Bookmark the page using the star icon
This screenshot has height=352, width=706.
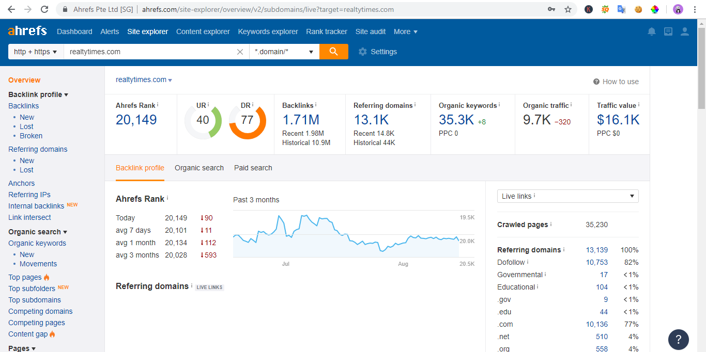pos(568,9)
